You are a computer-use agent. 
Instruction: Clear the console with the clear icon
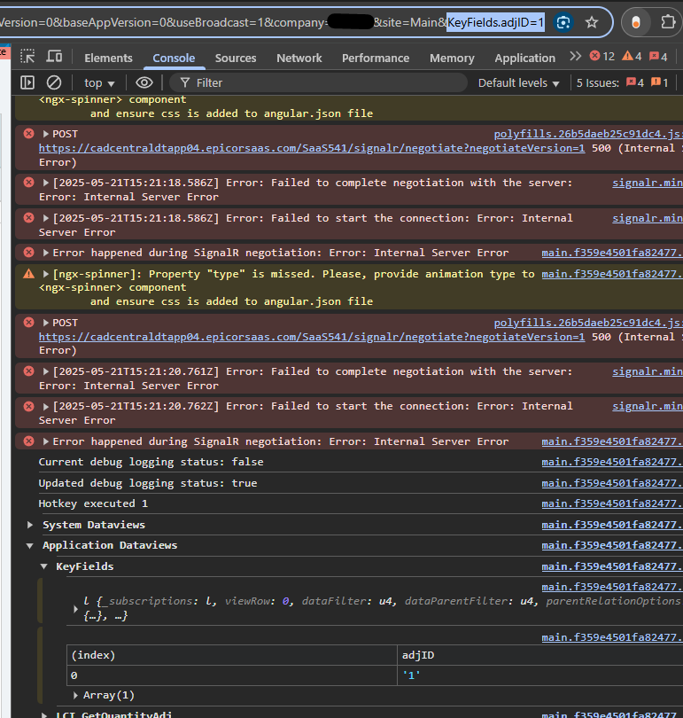click(x=54, y=82)
